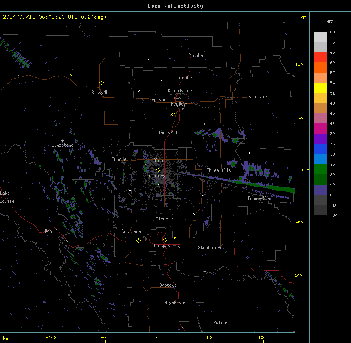Click the Okotoks town label

[x=168, y=285]
